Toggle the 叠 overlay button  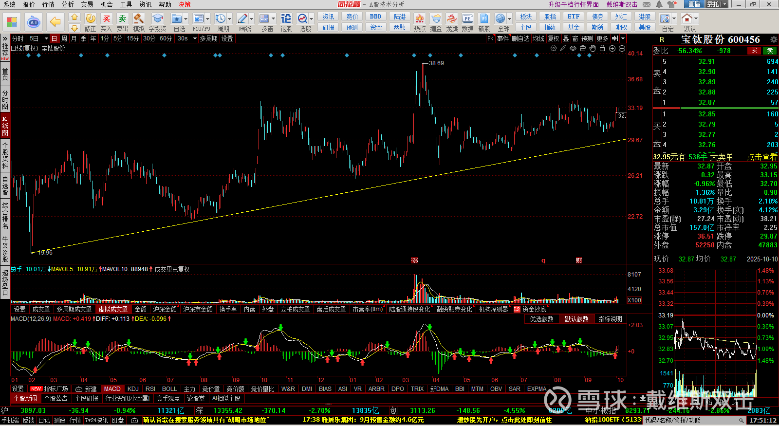click(x=566, y=38)
